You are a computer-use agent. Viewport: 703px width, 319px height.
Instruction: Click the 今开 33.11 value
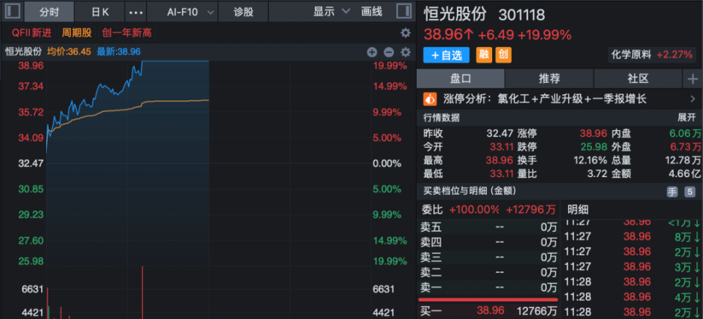pyautogui.click(x=500, y=147)
